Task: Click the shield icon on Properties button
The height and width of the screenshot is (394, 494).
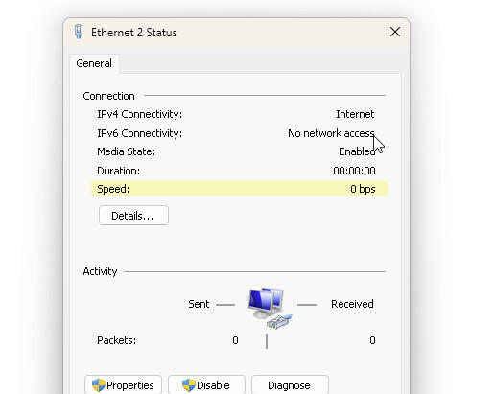Action: point(99,385)
